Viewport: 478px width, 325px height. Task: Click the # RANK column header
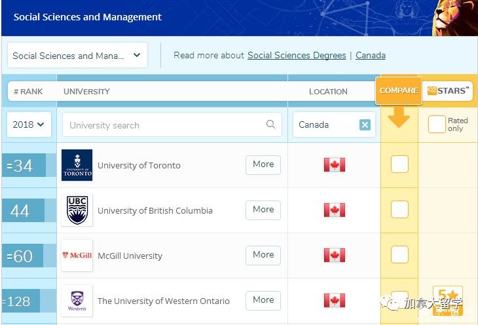28,92
